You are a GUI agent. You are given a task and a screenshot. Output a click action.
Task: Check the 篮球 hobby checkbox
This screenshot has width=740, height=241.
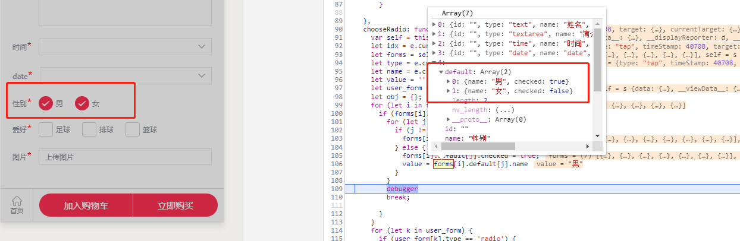click(x=133, y=129)
